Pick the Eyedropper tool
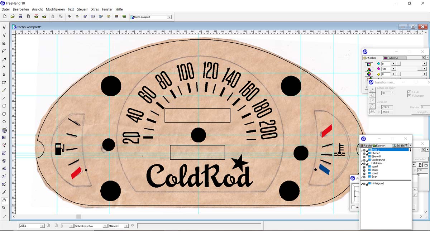 click(x=4, y=59)
